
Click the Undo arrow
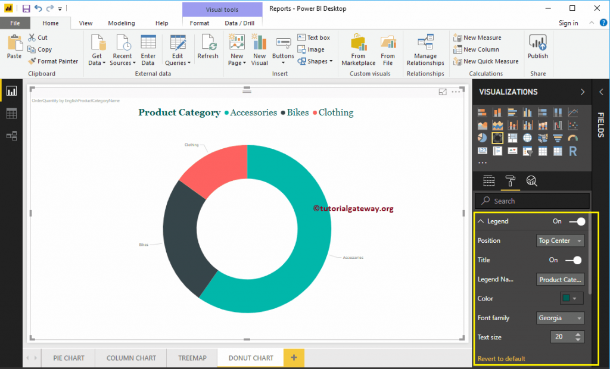(x=38, y=8)
